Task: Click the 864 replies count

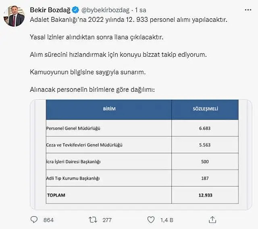Action: pyautogui.click(x=48, y=220)
